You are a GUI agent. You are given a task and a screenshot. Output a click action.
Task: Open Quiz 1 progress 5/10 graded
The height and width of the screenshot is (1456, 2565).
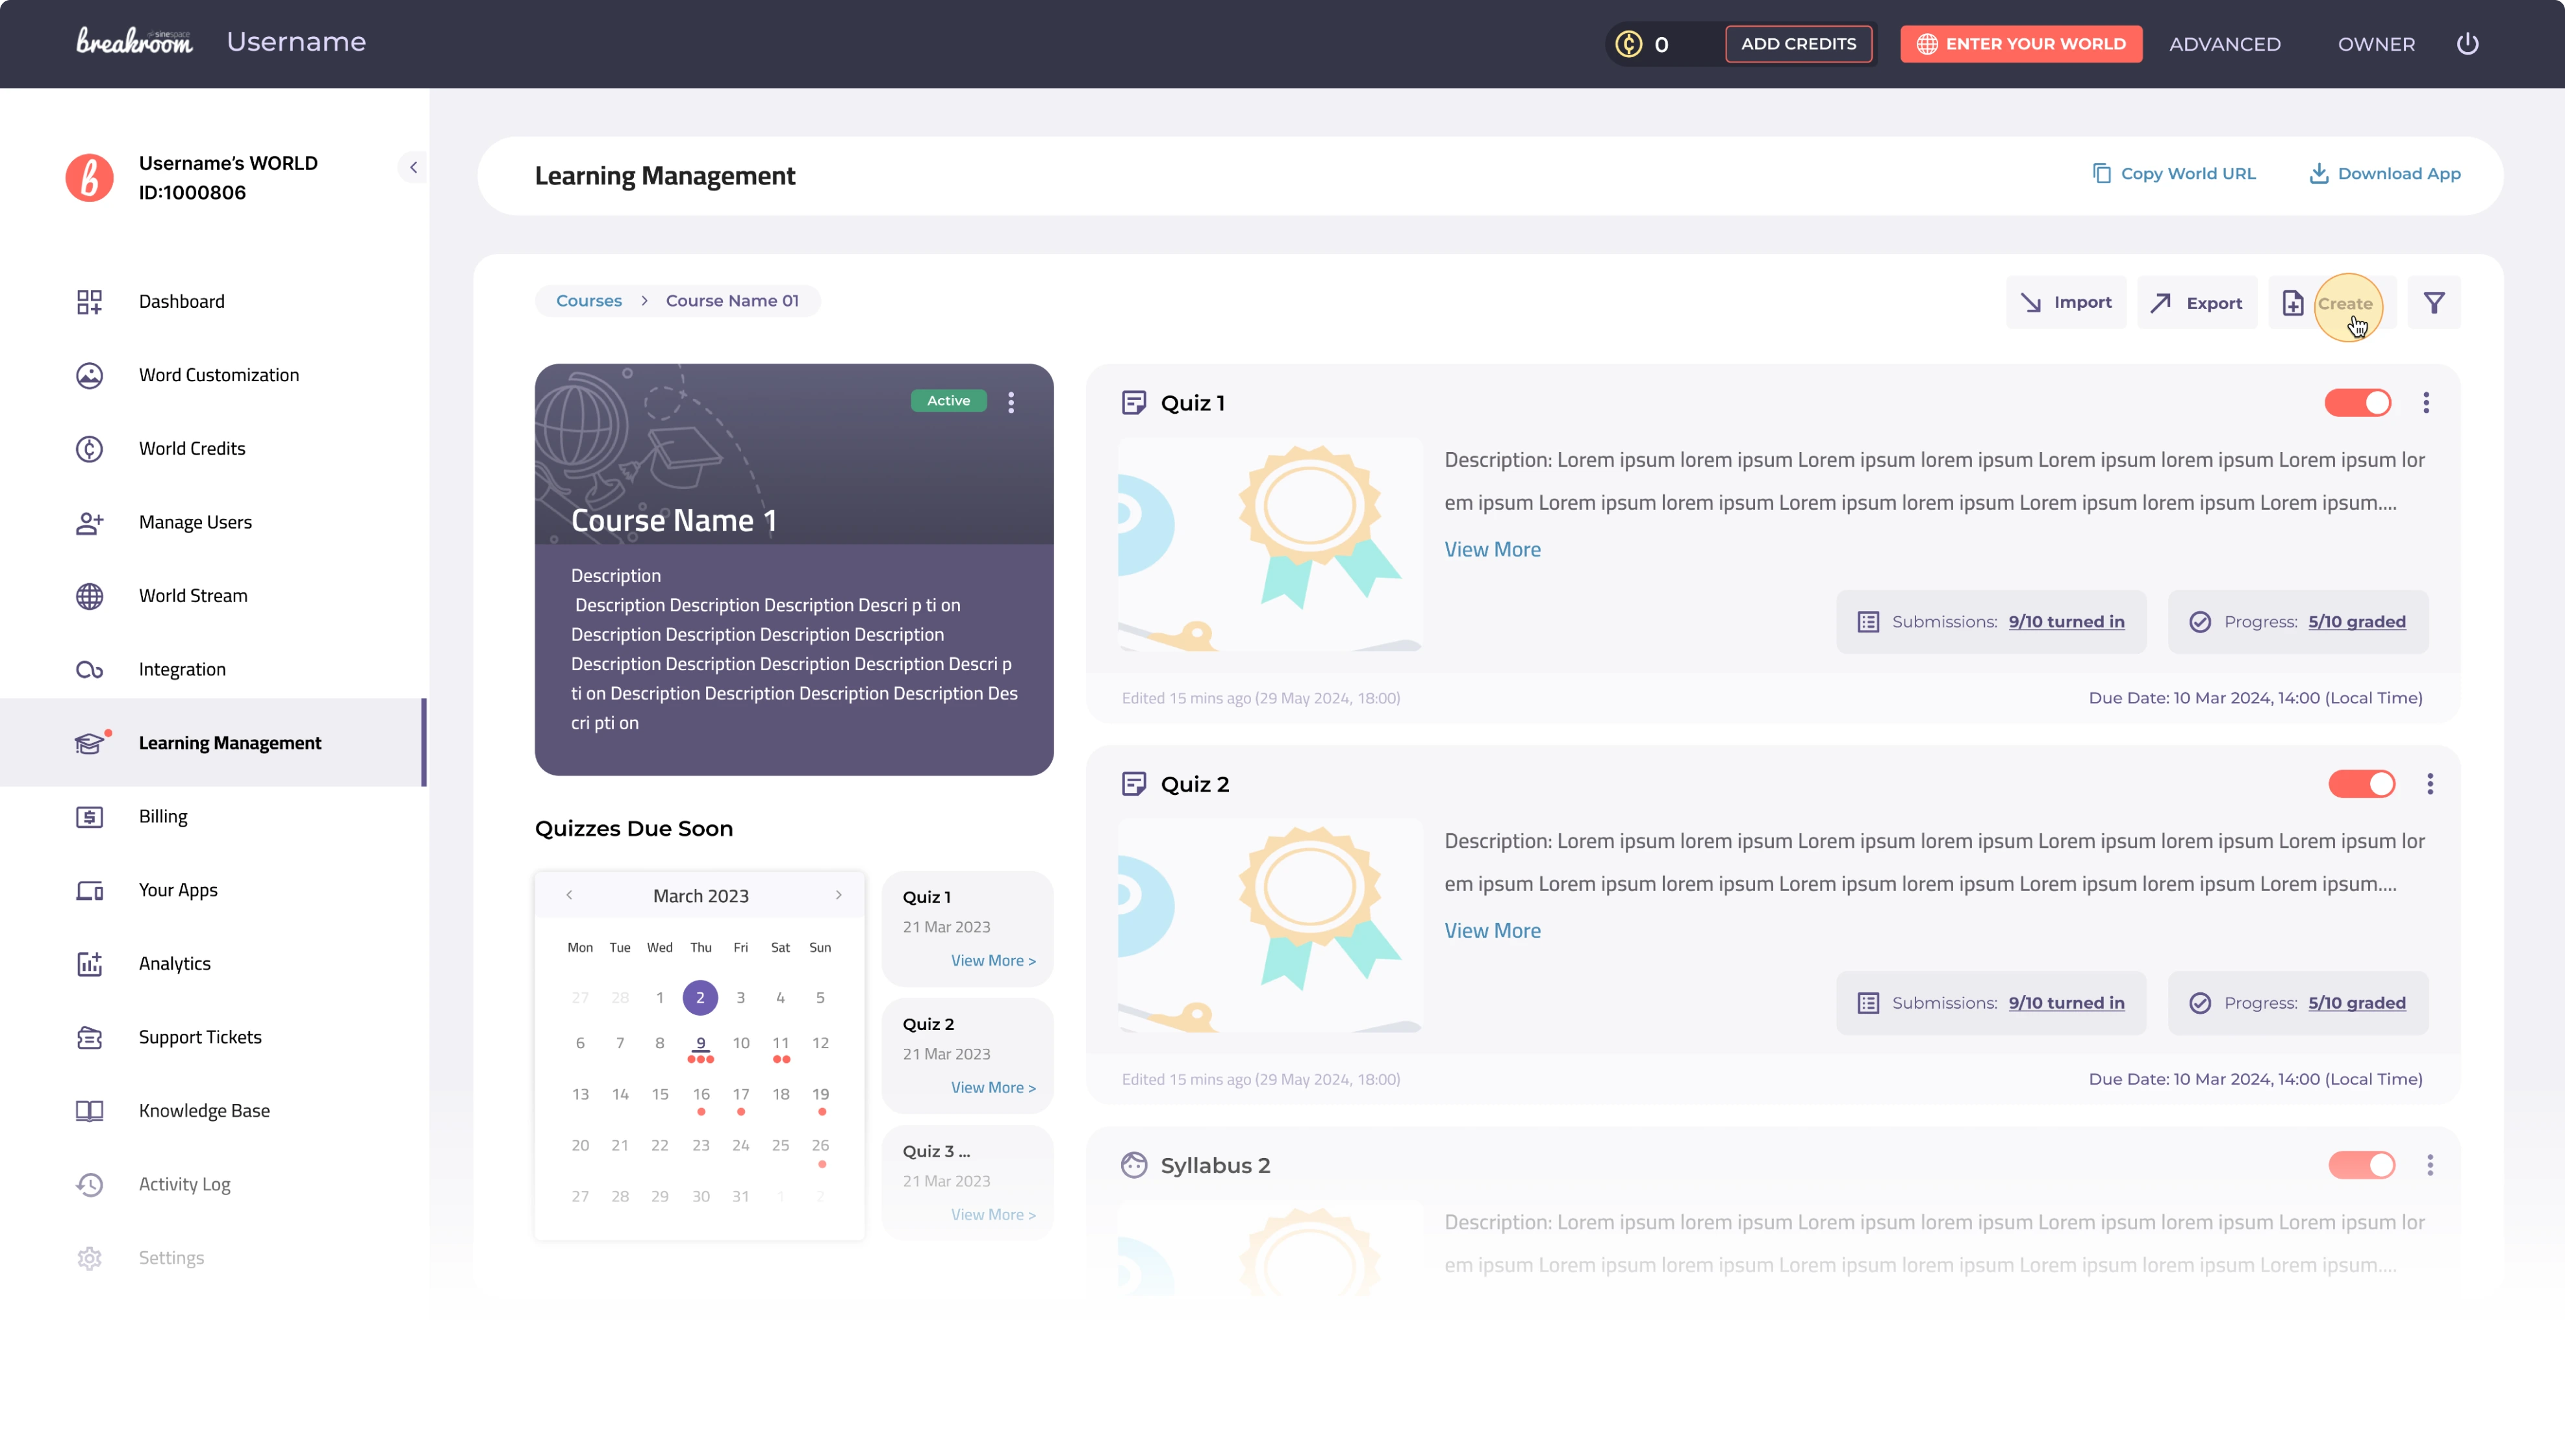pos(2356,622)
